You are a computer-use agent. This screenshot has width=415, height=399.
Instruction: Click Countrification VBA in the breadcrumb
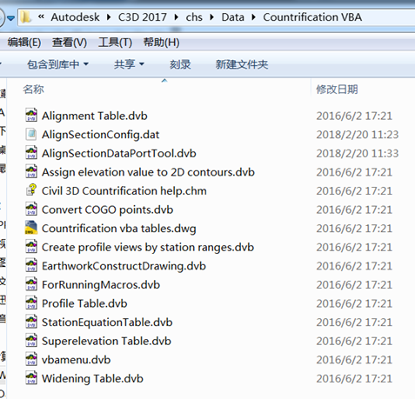[x=312, y=17]
